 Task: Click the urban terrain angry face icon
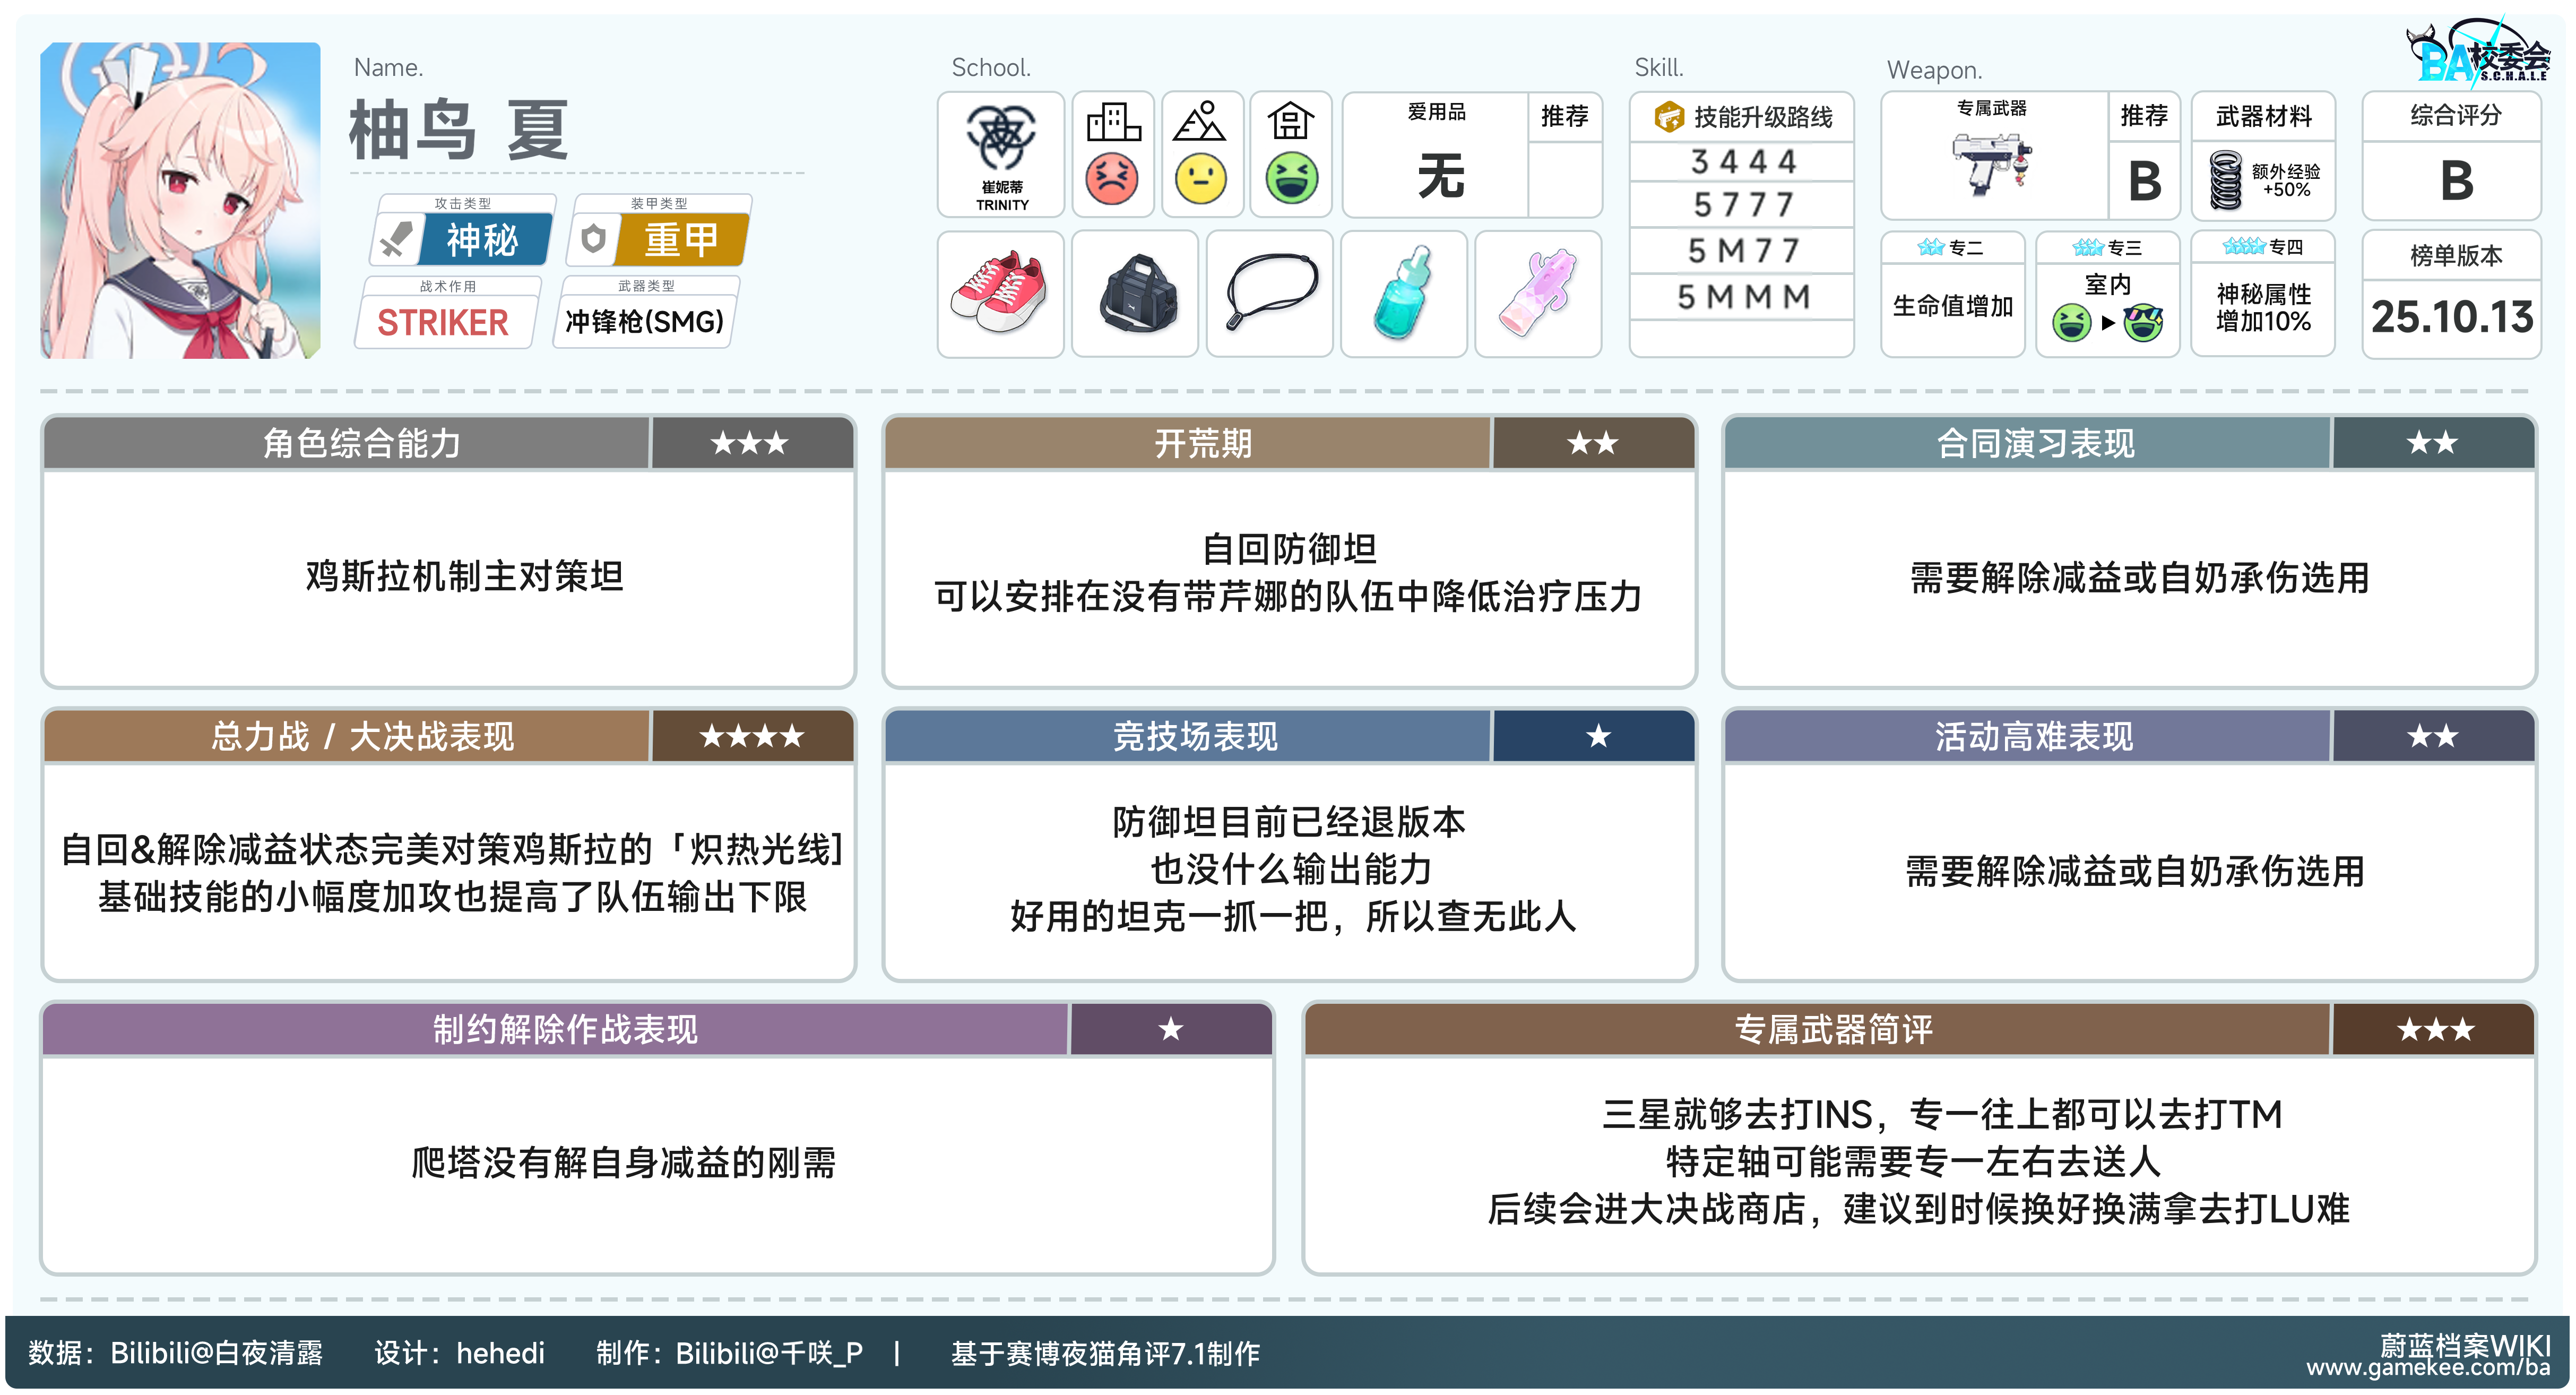pyautogui.click(x=1112, y=179)
